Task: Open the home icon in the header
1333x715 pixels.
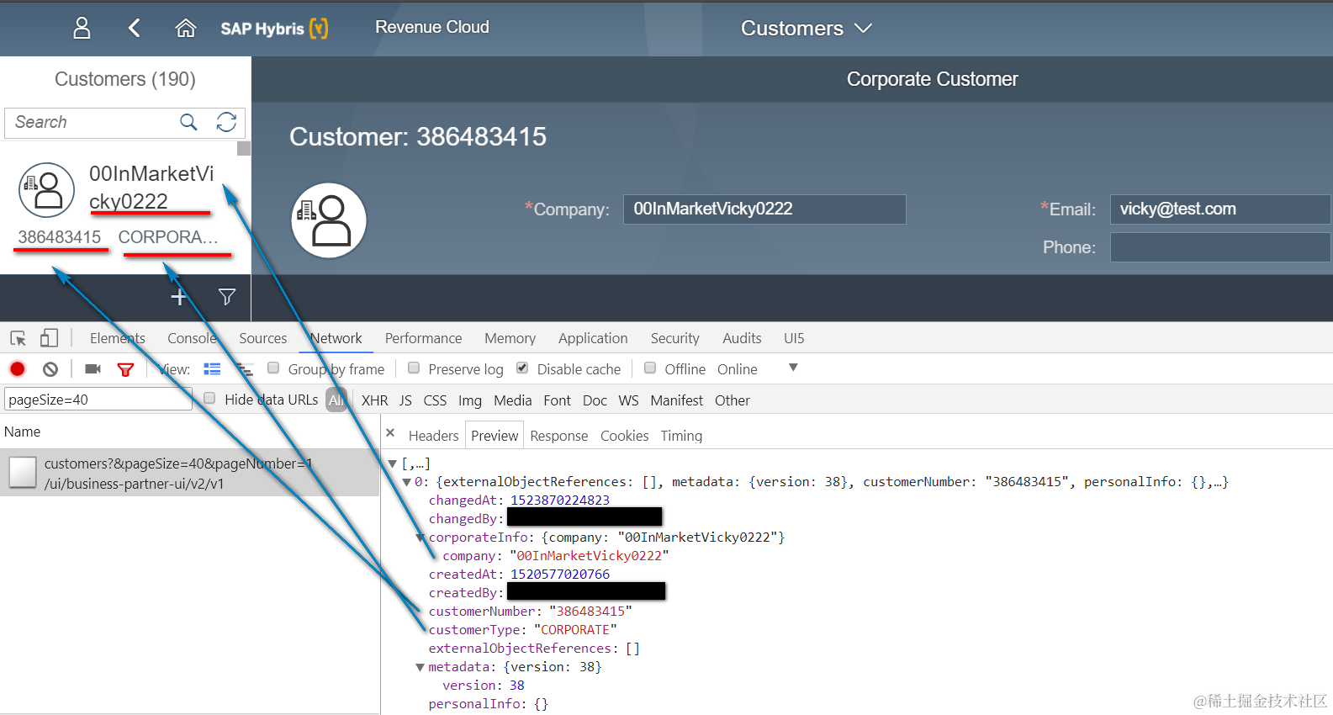Action: point(186,29)
